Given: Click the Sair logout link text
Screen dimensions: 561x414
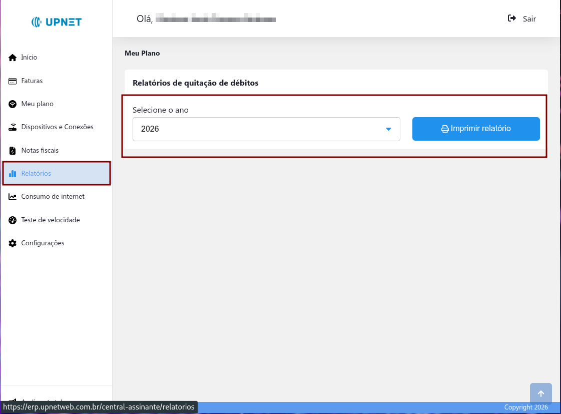Looking at the screenshot, I should point(529,19).
